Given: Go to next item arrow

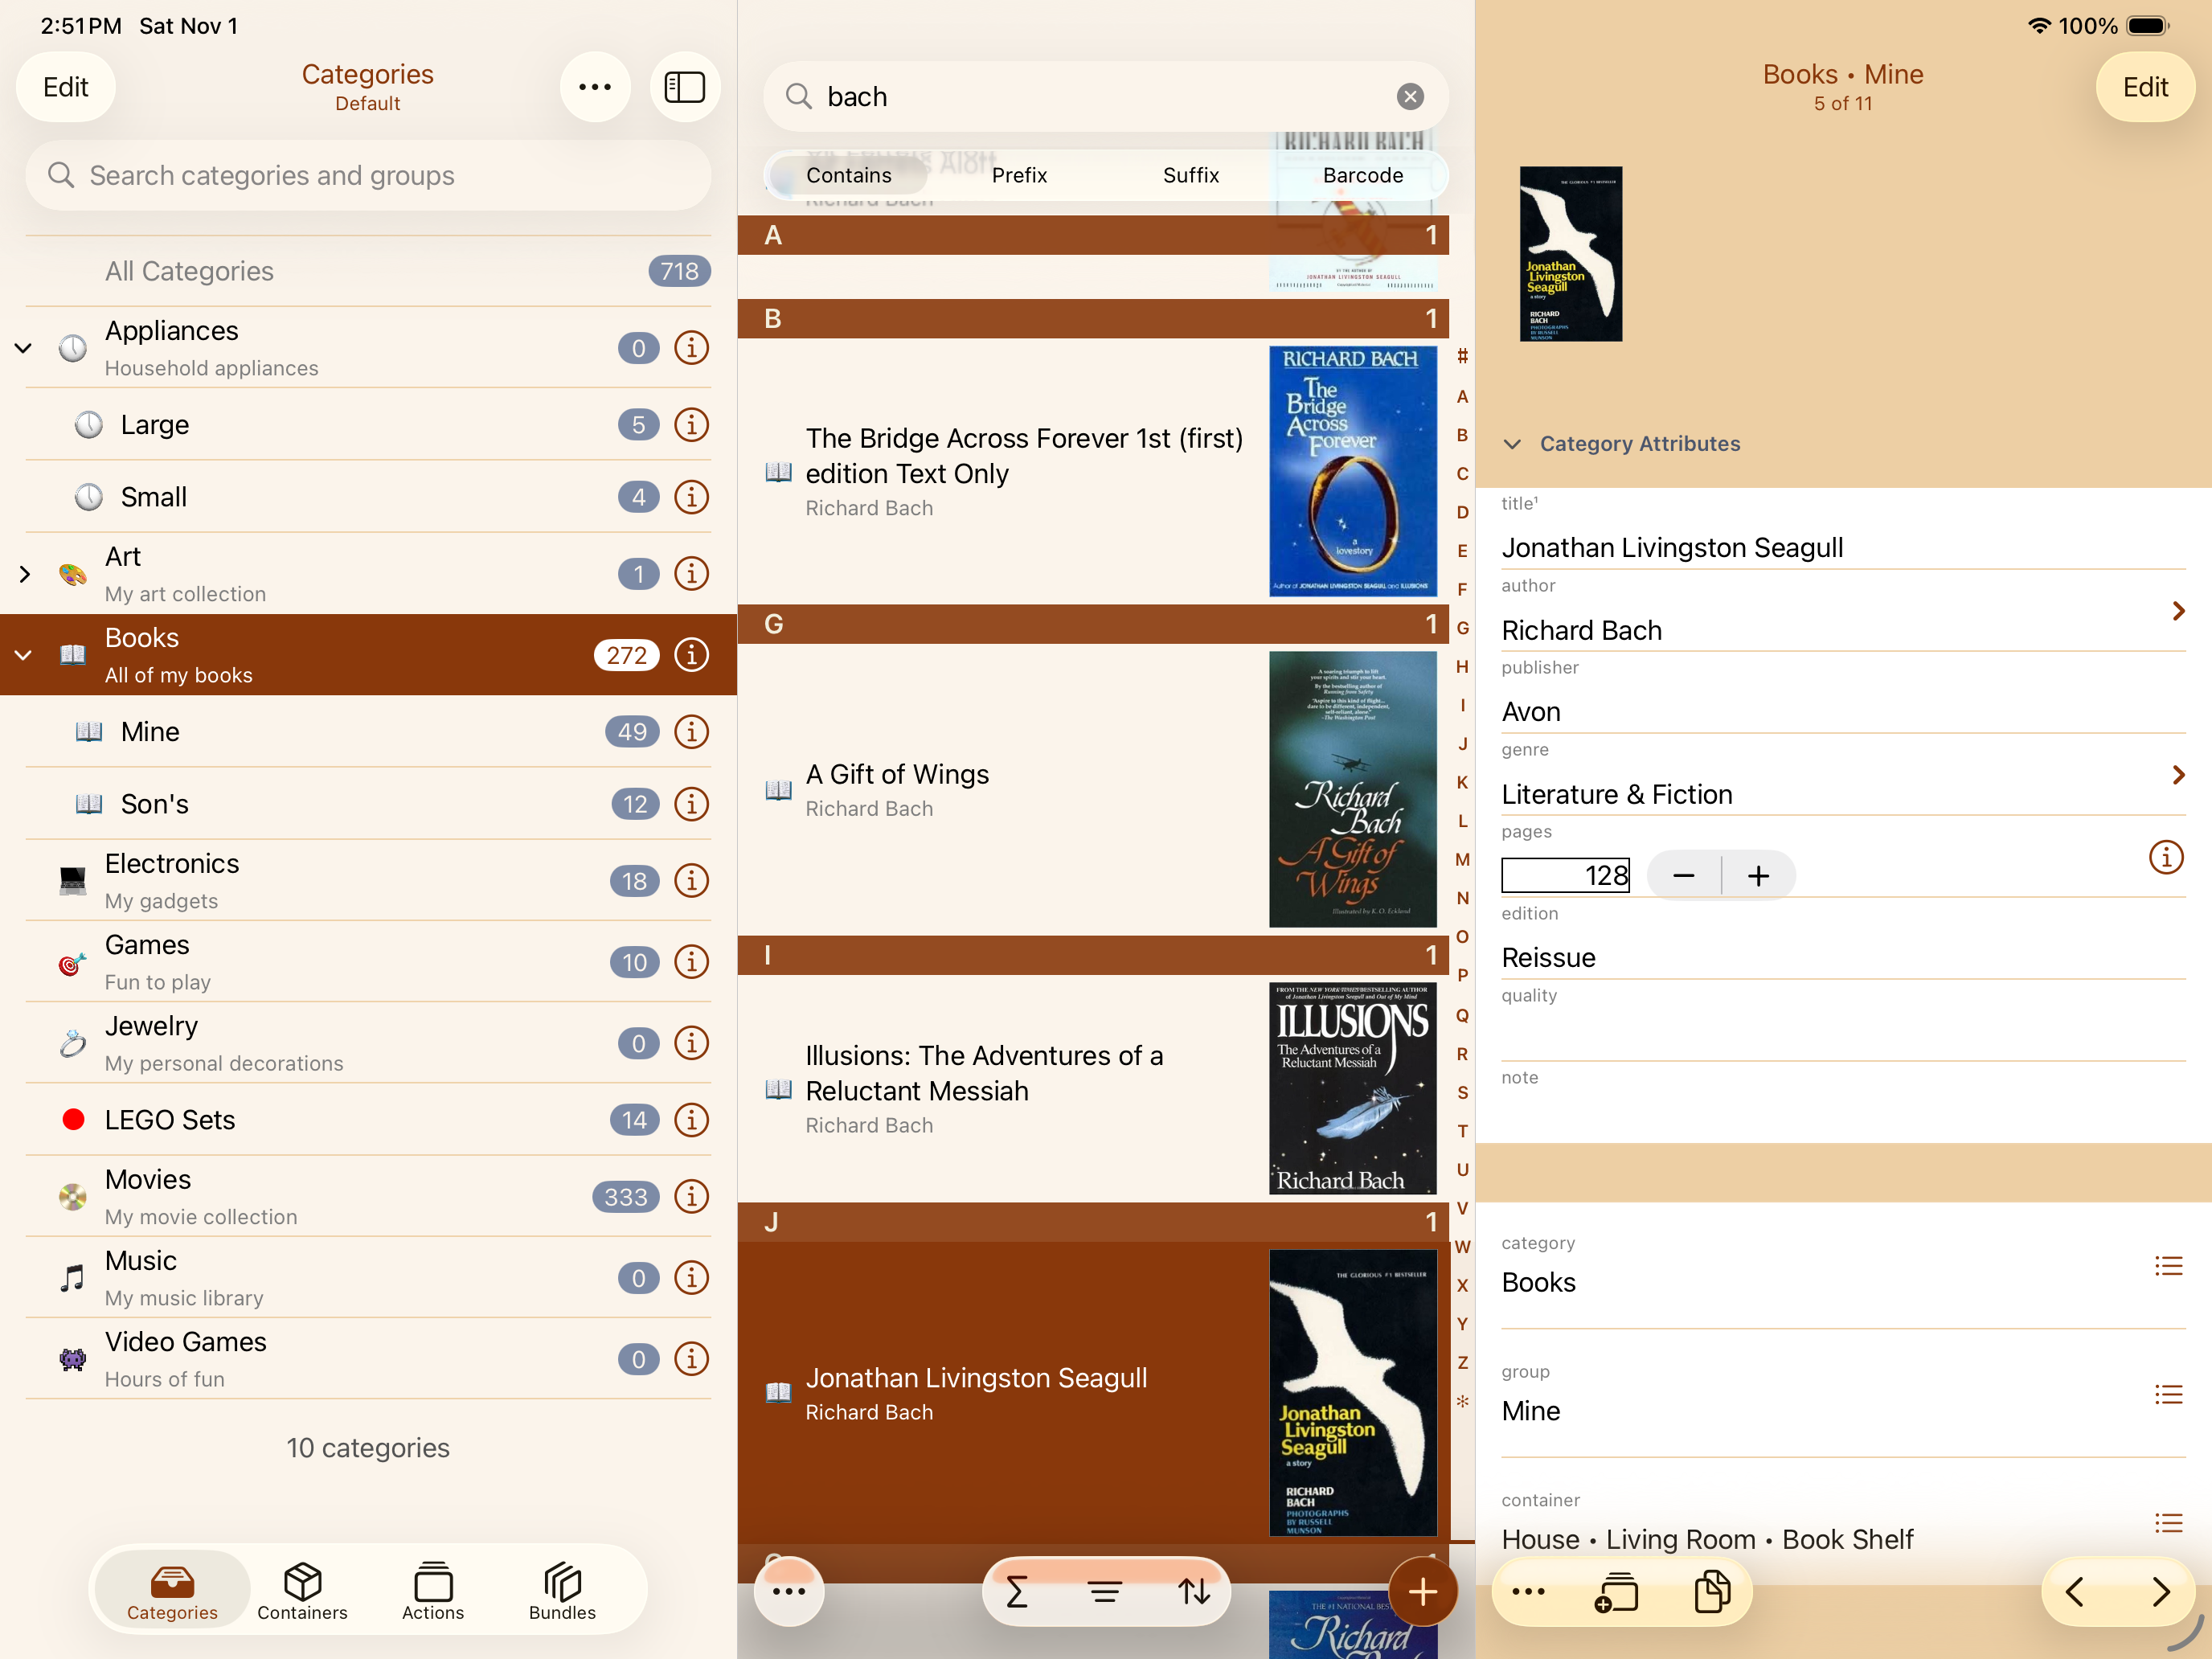Looking at the screenshot, I should point(2160,1591).
